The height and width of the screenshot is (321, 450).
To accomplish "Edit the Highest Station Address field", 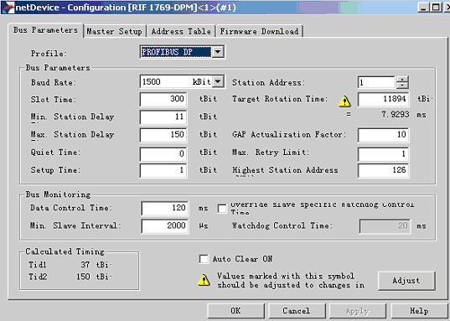I will [x=384, y=170].
